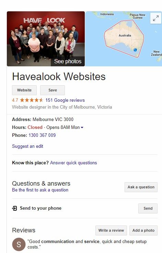Screen dimensions: 162x253
Task: Click reviewer avatar with letter S
Action: [x=19, y=244]
